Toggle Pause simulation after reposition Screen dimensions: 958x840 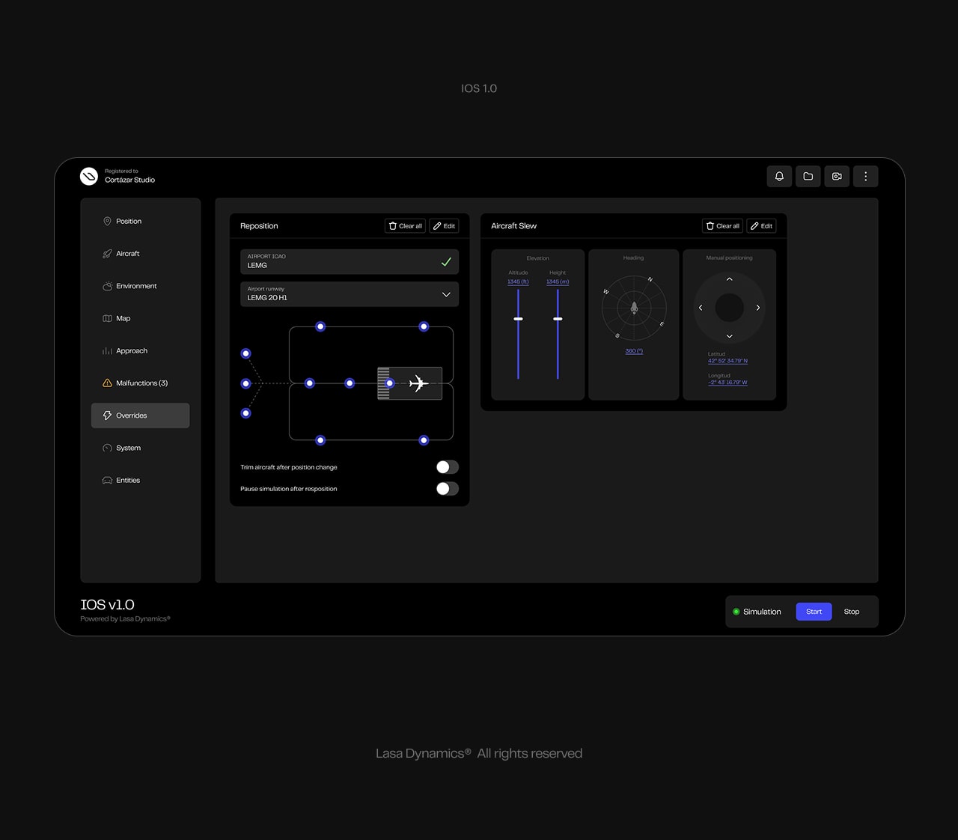pos(447,489)
